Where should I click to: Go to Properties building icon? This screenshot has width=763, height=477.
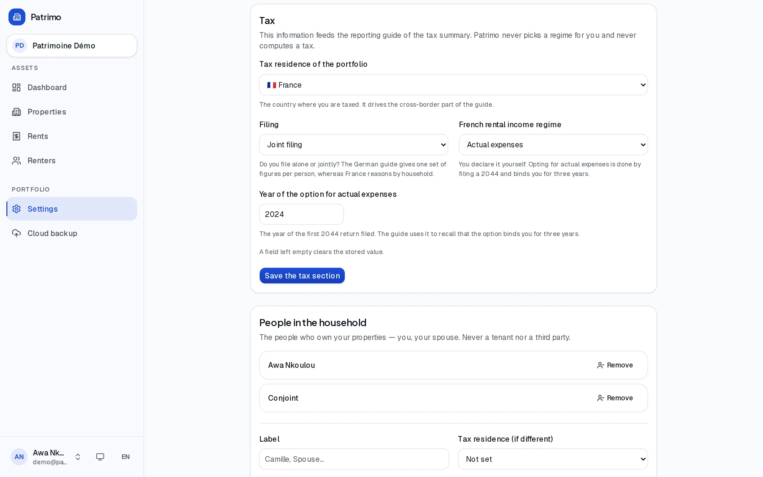point(17,112)
